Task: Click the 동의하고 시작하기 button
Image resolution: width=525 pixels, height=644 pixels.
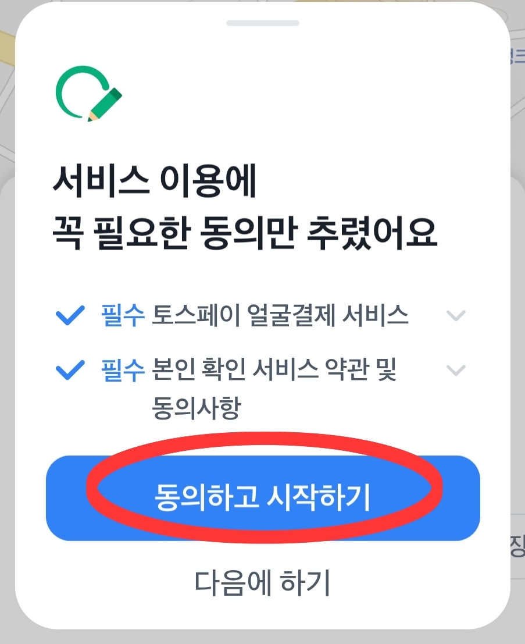Action: coord(263,498)
